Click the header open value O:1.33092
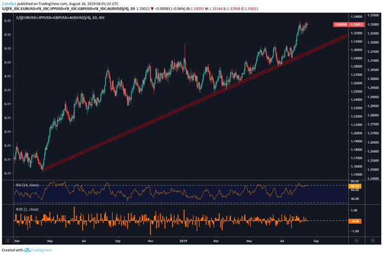383x255 pixels. coord(195,8)
